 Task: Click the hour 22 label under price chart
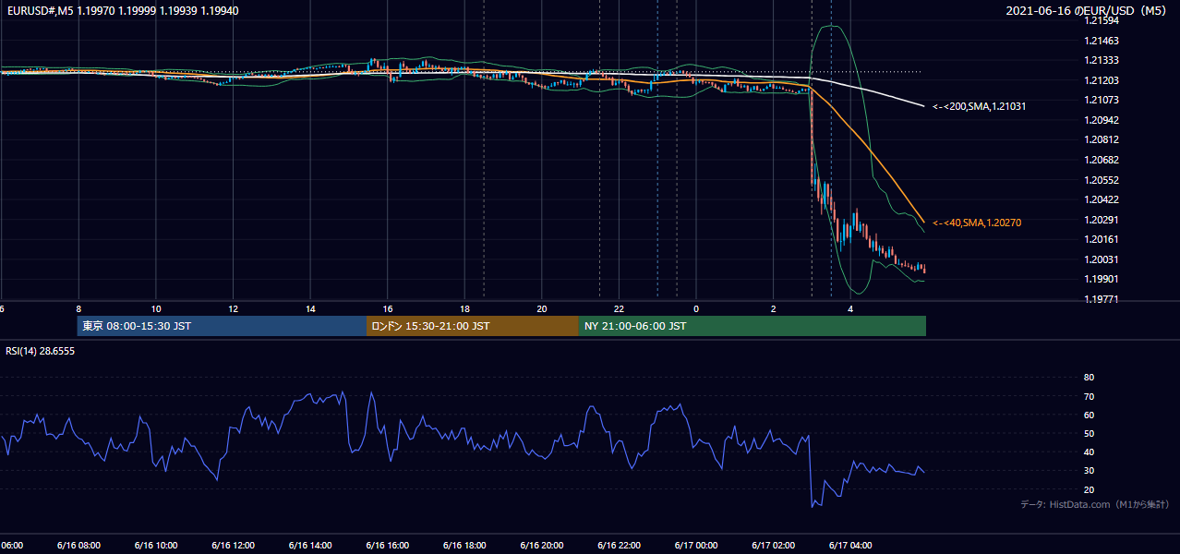click(620, 309)
